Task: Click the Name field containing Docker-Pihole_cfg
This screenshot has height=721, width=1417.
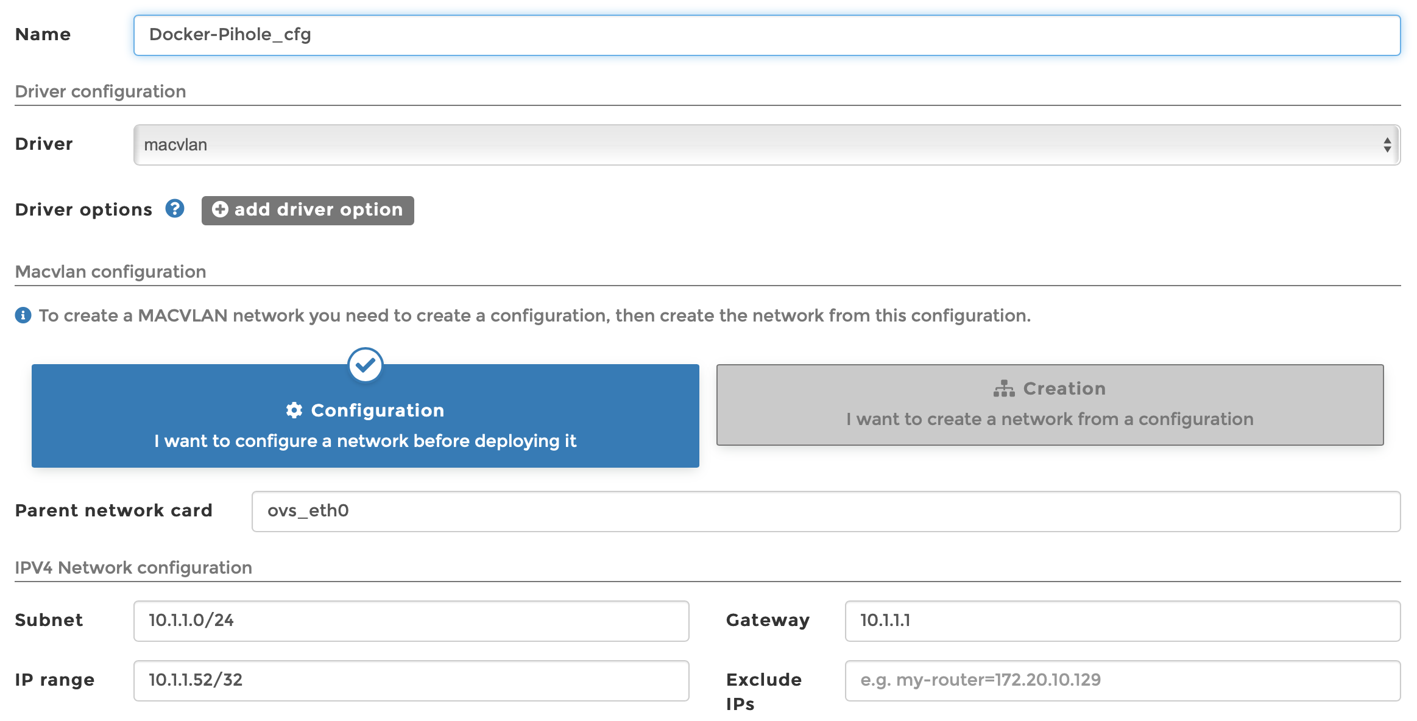Action: (766, 35)
